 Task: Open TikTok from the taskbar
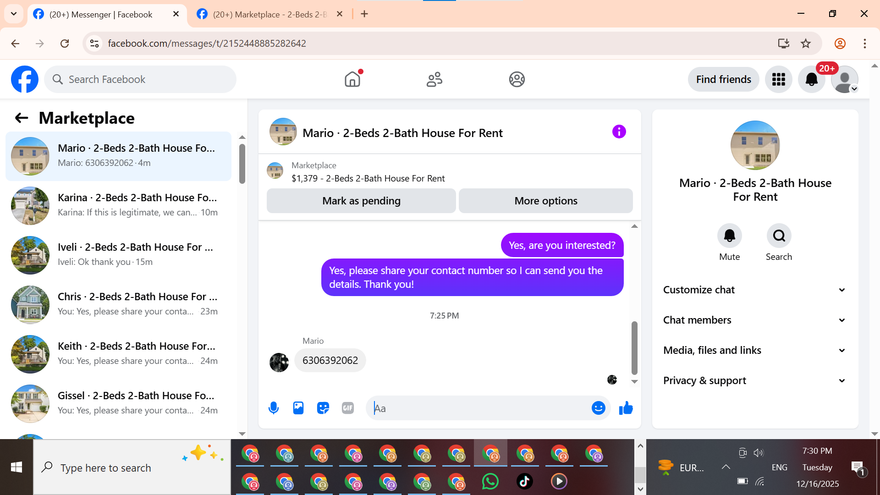(524, 481)
